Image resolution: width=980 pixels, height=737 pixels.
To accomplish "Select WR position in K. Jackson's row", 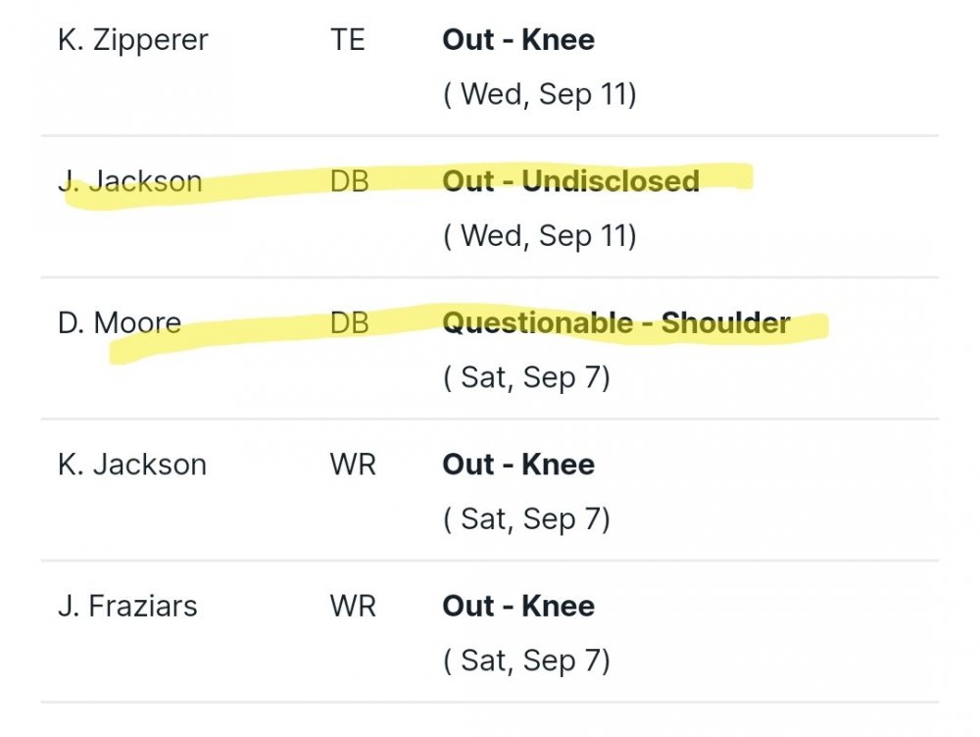I will [x=353, y=464].
